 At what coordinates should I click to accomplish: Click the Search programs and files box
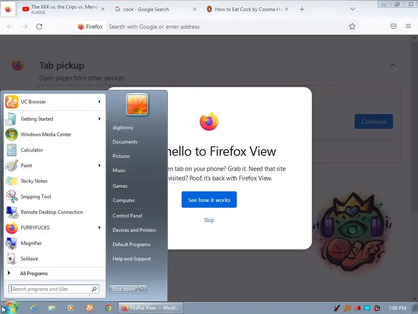click(x=54, y=289)
